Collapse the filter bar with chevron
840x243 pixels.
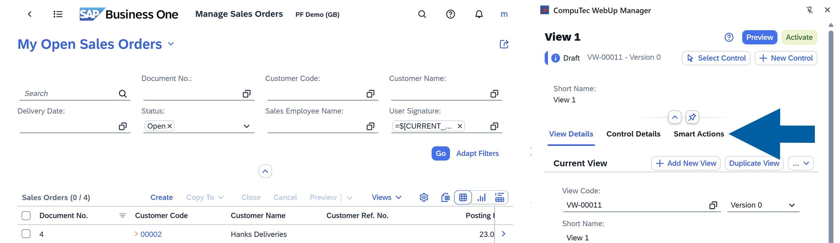265,171
